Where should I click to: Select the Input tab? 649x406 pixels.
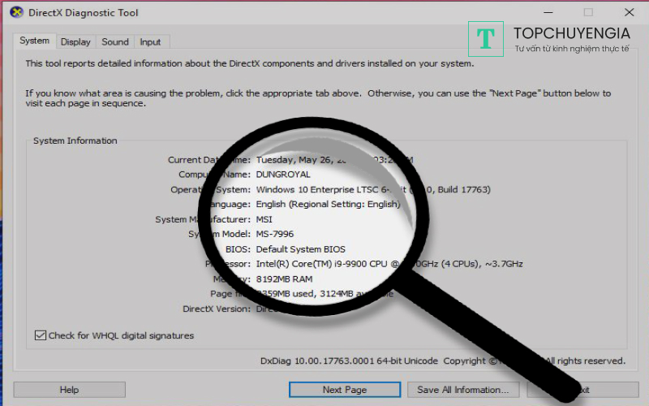coord(150,41)
